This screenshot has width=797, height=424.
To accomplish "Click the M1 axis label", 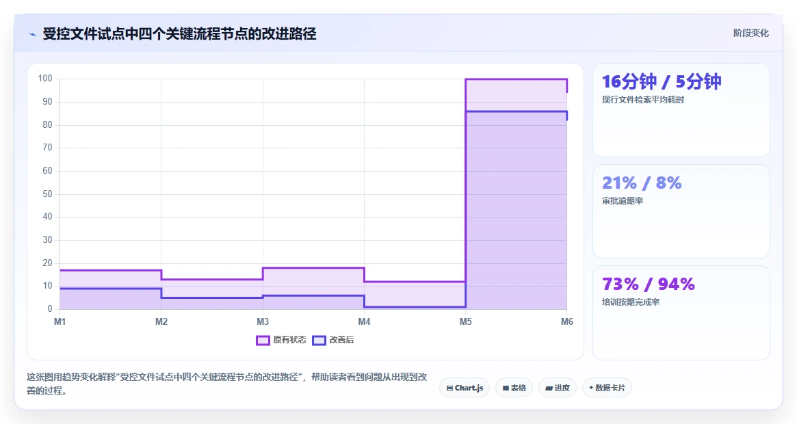I will (x=60, y=322).
